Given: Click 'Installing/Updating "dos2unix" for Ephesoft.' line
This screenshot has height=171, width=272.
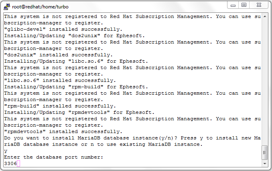Looking at the screenshot, I should (x=74, y=36).
